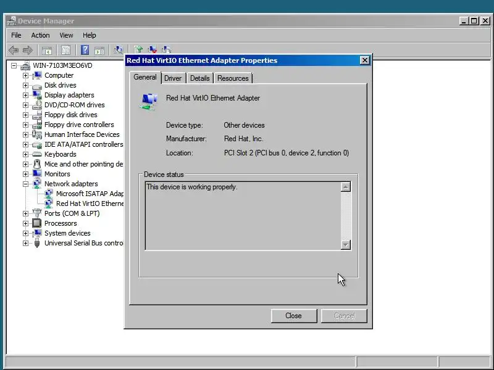Select the Floppy disk drives label
Screen dimensions: 494x370
pos(71,115)
